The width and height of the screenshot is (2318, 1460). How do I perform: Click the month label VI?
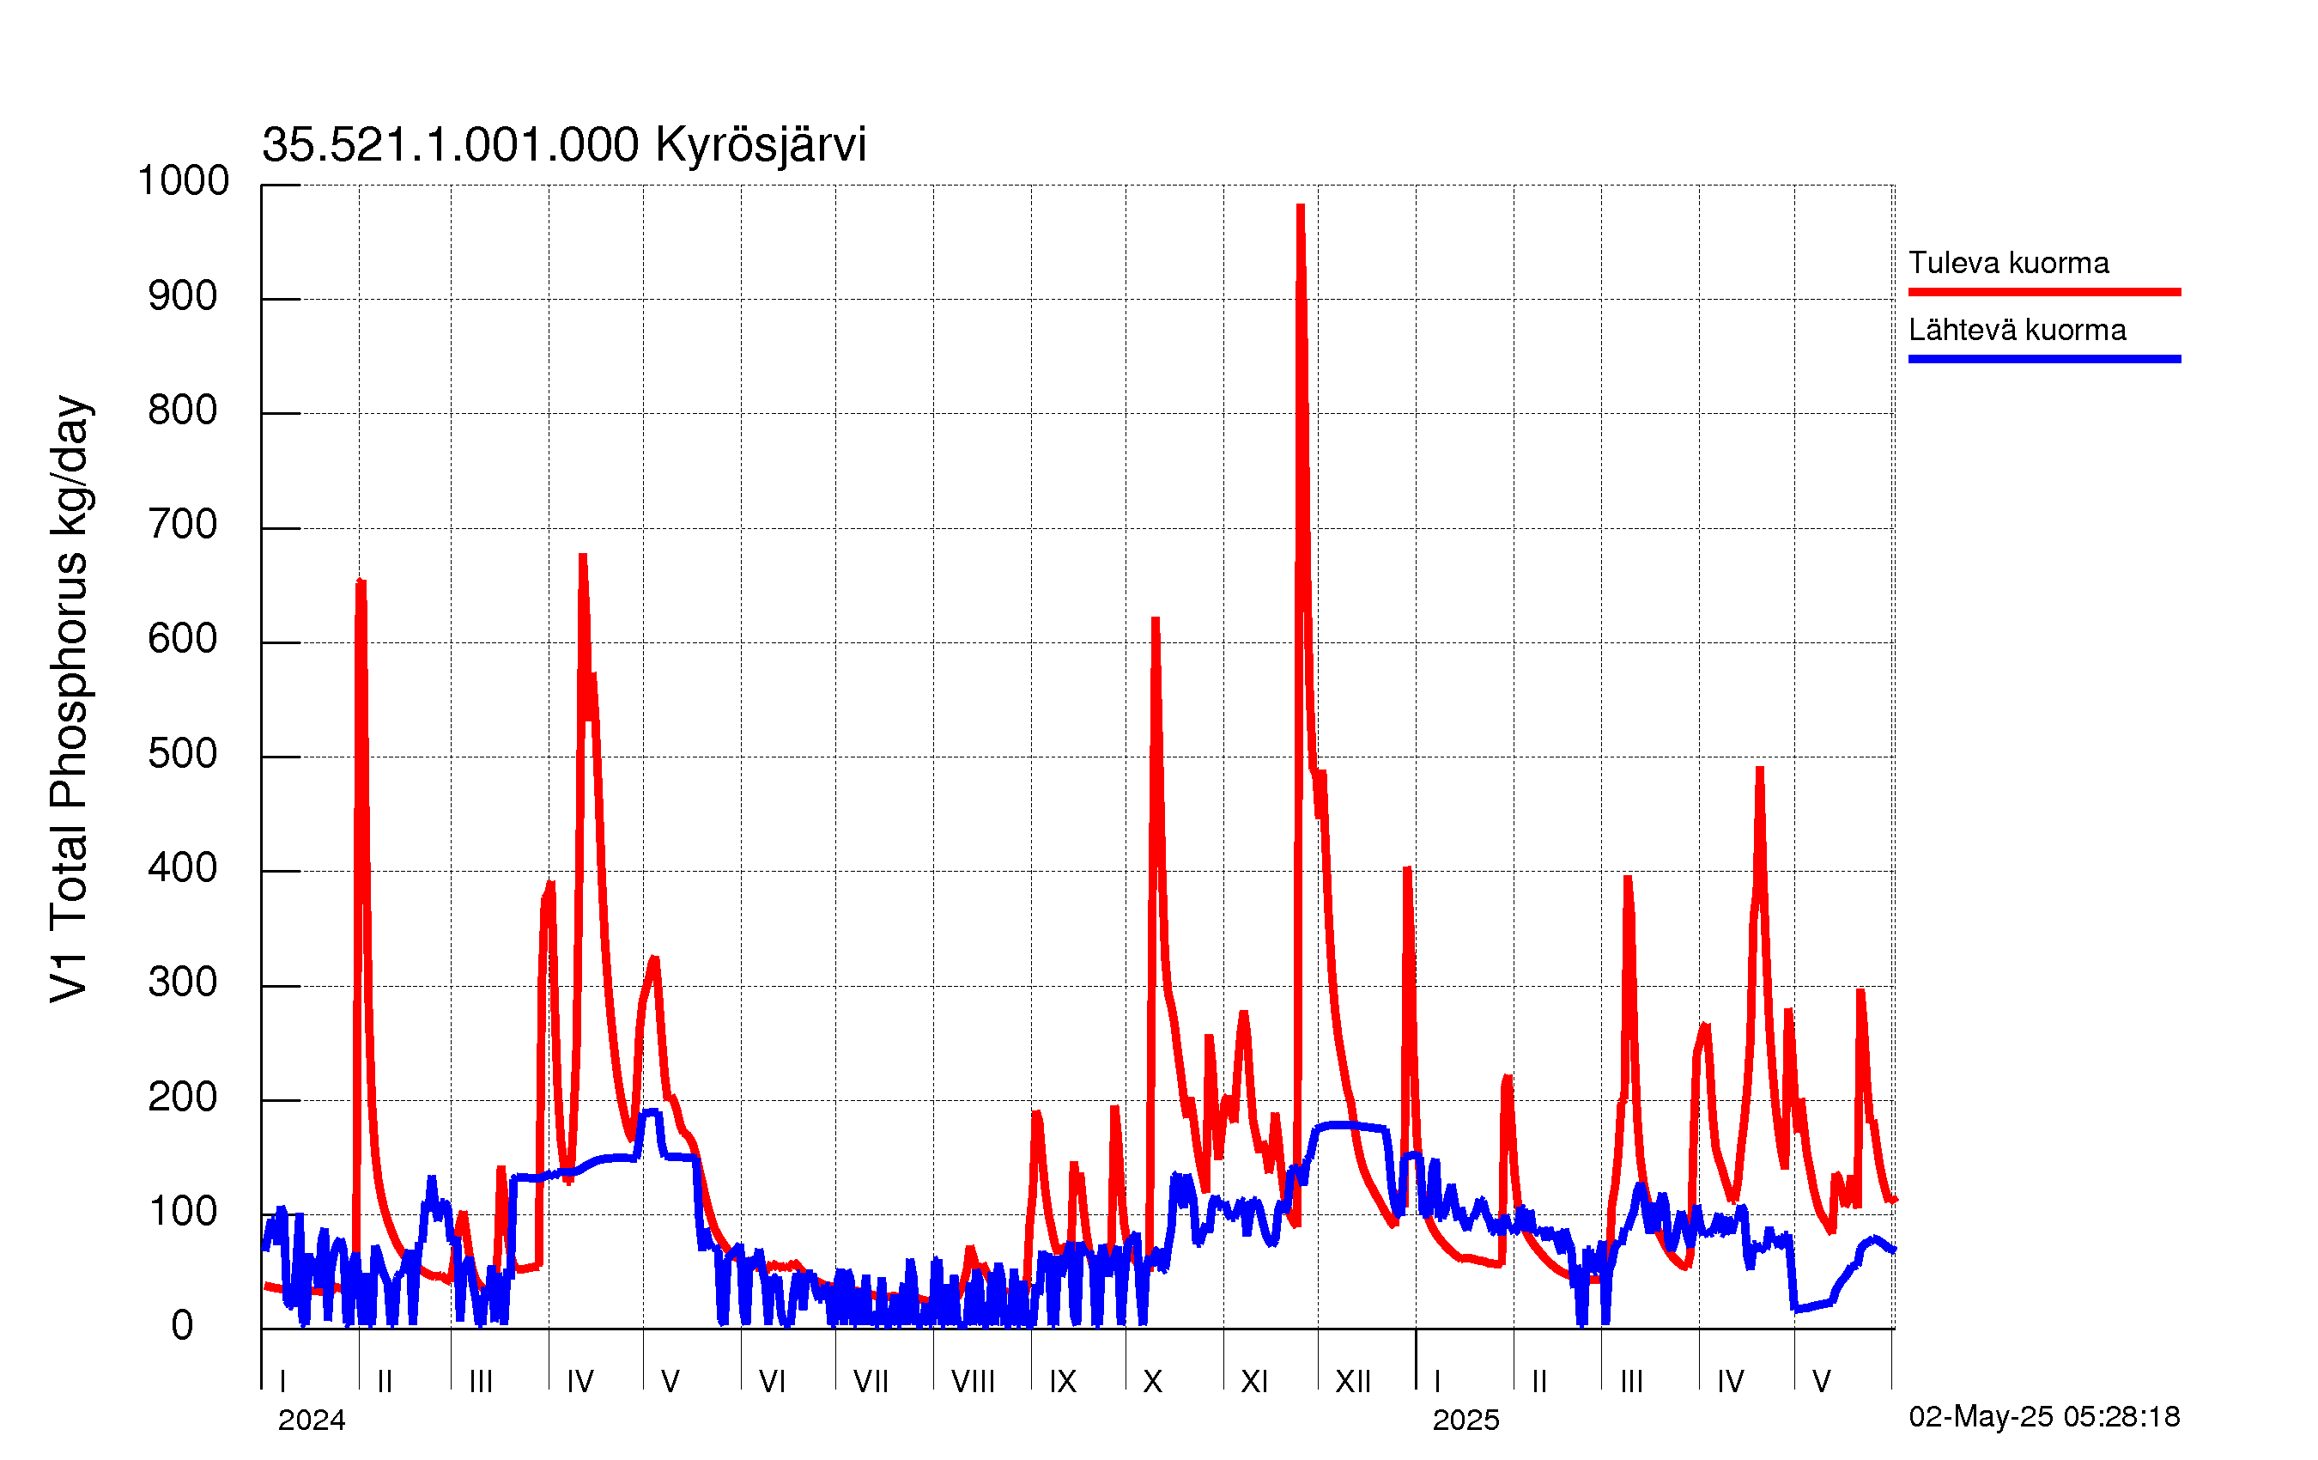pyautogui.click(x=772, y=1382)
